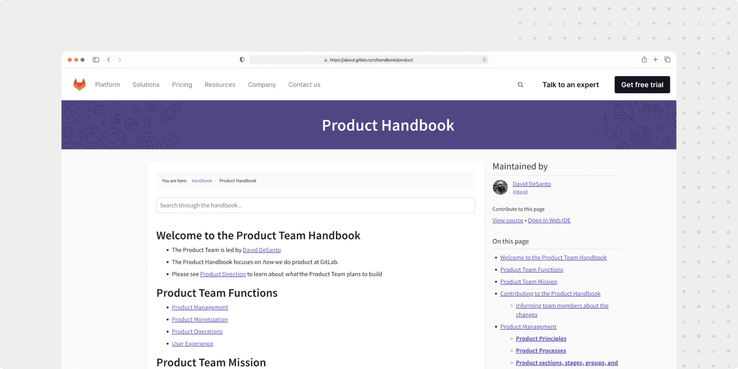
Task: Open the Solutions menu
Action: 146,85
